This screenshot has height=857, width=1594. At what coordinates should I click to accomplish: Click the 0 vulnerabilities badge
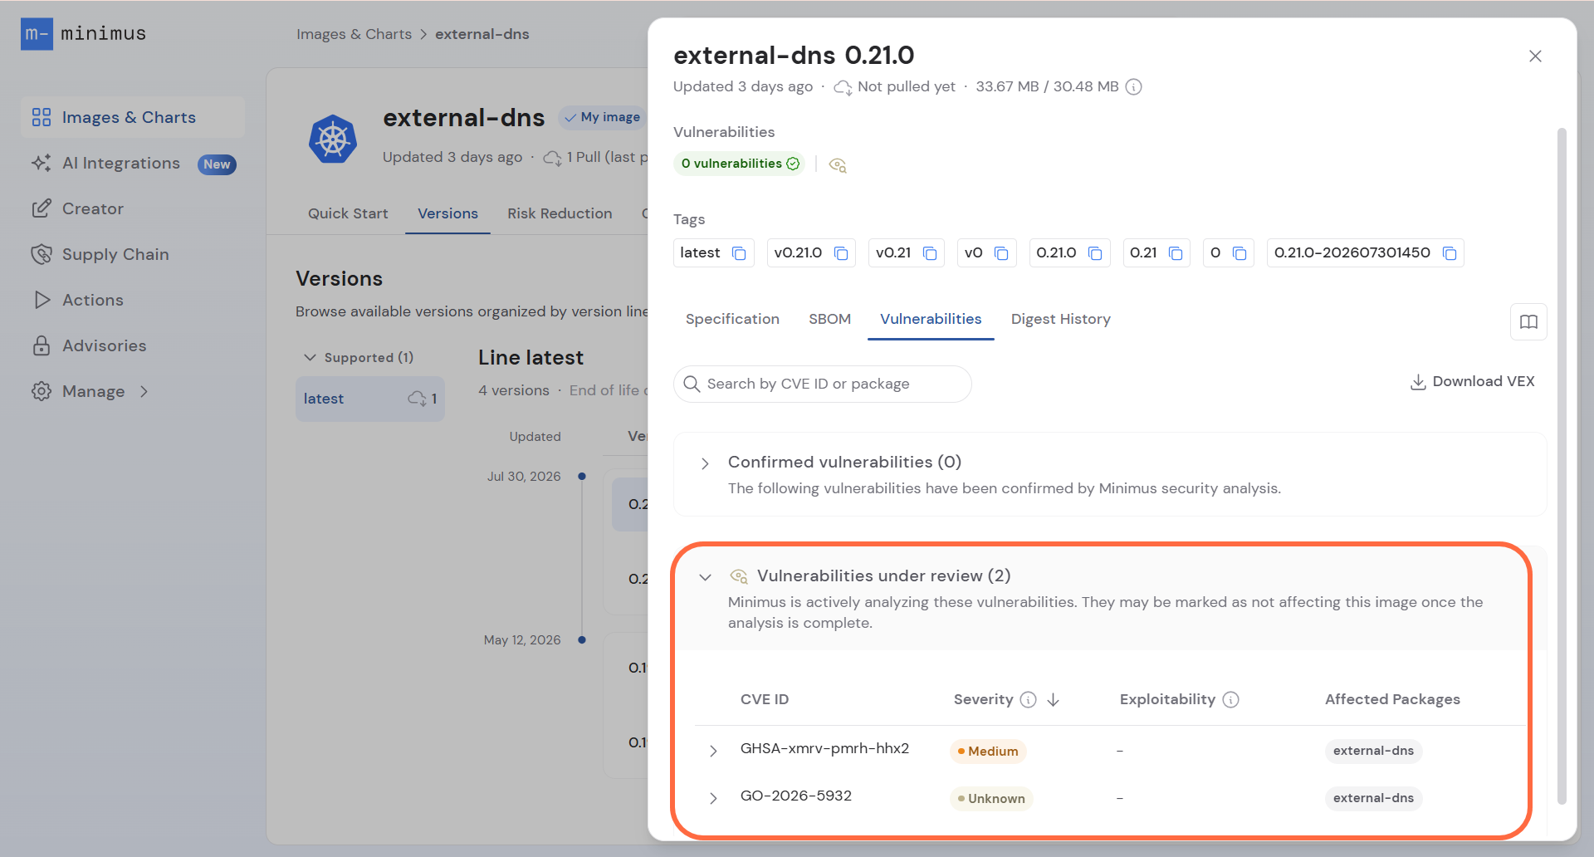click(x=740, y=164)
